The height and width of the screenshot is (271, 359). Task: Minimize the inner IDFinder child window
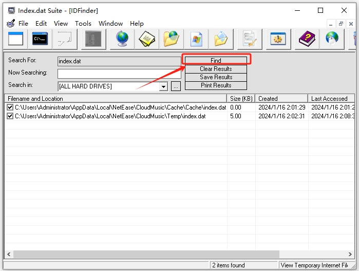pyautogui.click(x=331, y=24)
